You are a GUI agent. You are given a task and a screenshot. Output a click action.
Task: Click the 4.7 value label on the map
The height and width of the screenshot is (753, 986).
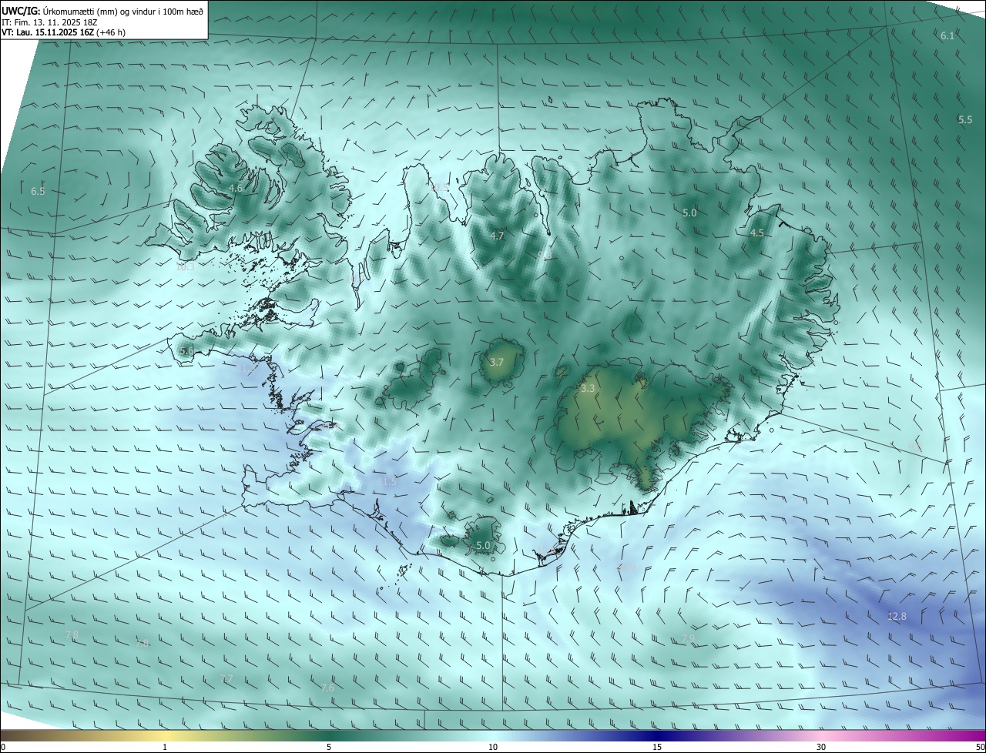[497, 236]
